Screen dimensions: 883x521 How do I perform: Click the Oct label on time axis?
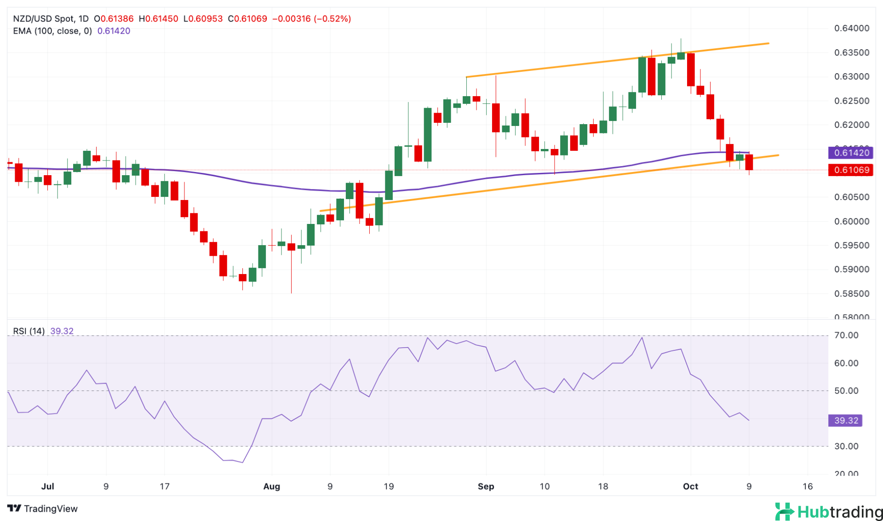[x=690, y=487]
